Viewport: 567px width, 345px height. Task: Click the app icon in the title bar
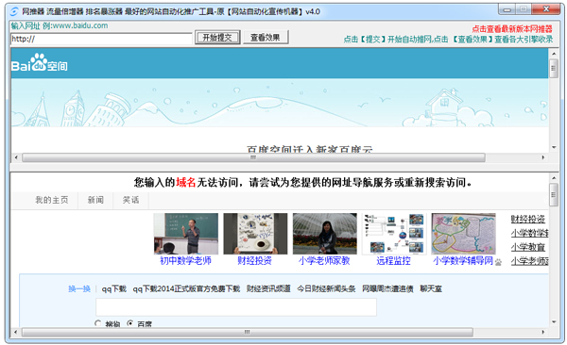pos(14,11)
